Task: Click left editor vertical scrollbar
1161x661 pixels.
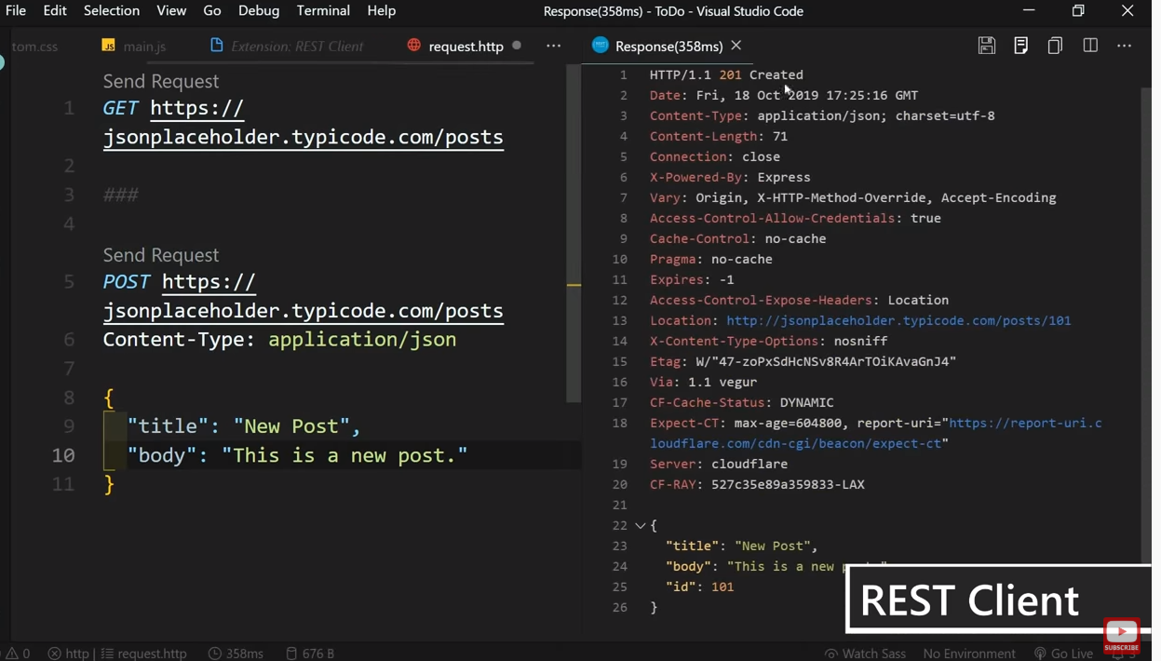Action: (x=574, y=233)
